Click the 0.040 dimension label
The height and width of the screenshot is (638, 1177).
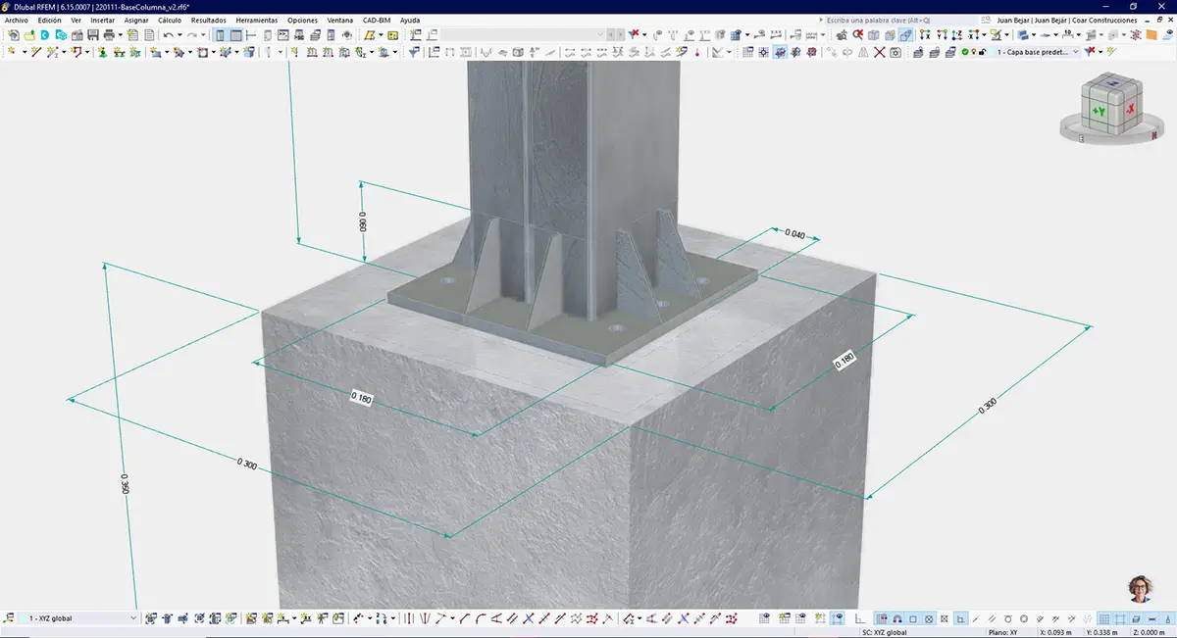tap(794, 235)
